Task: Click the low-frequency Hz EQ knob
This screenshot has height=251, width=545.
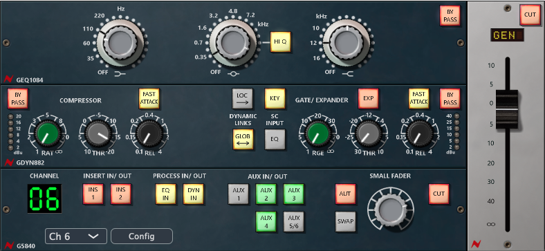Action: pos(120,43)
